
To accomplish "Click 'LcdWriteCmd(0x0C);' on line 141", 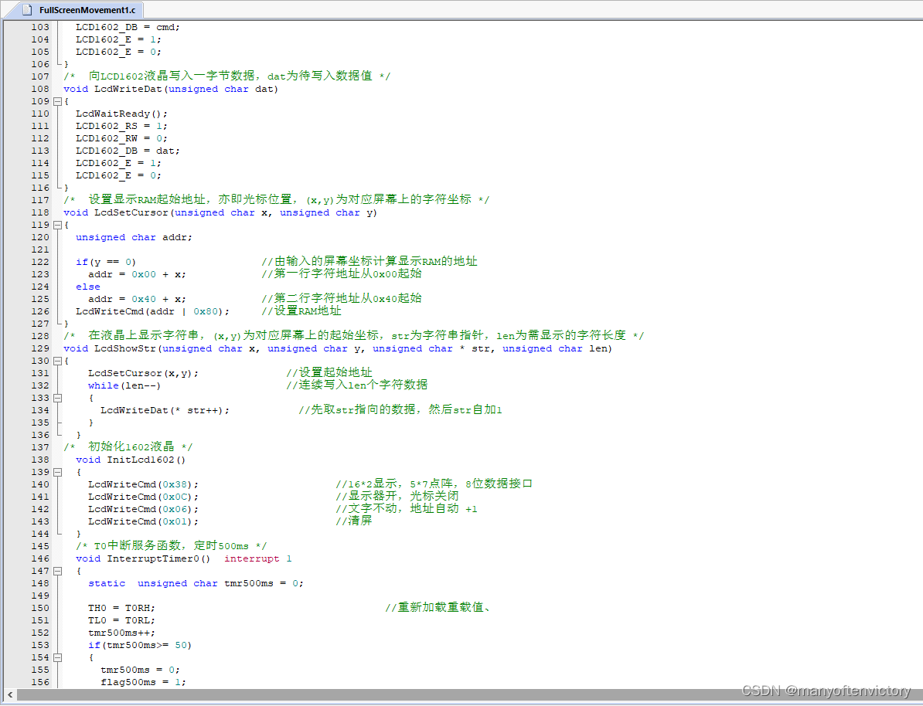I will coord(144,497).
